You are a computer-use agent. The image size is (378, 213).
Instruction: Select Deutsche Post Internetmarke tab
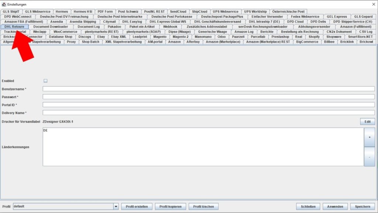(120, 17)
